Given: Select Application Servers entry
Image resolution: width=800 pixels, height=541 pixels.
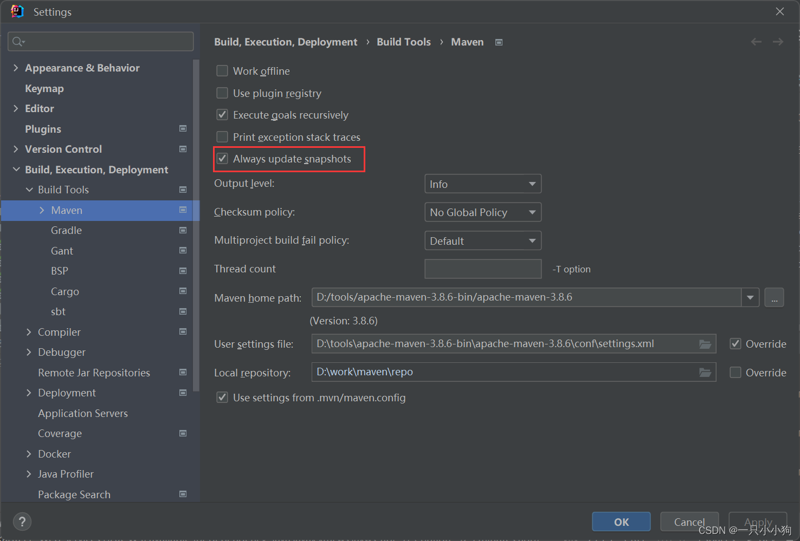Looking at the screenshot, I should pos(83,413).
